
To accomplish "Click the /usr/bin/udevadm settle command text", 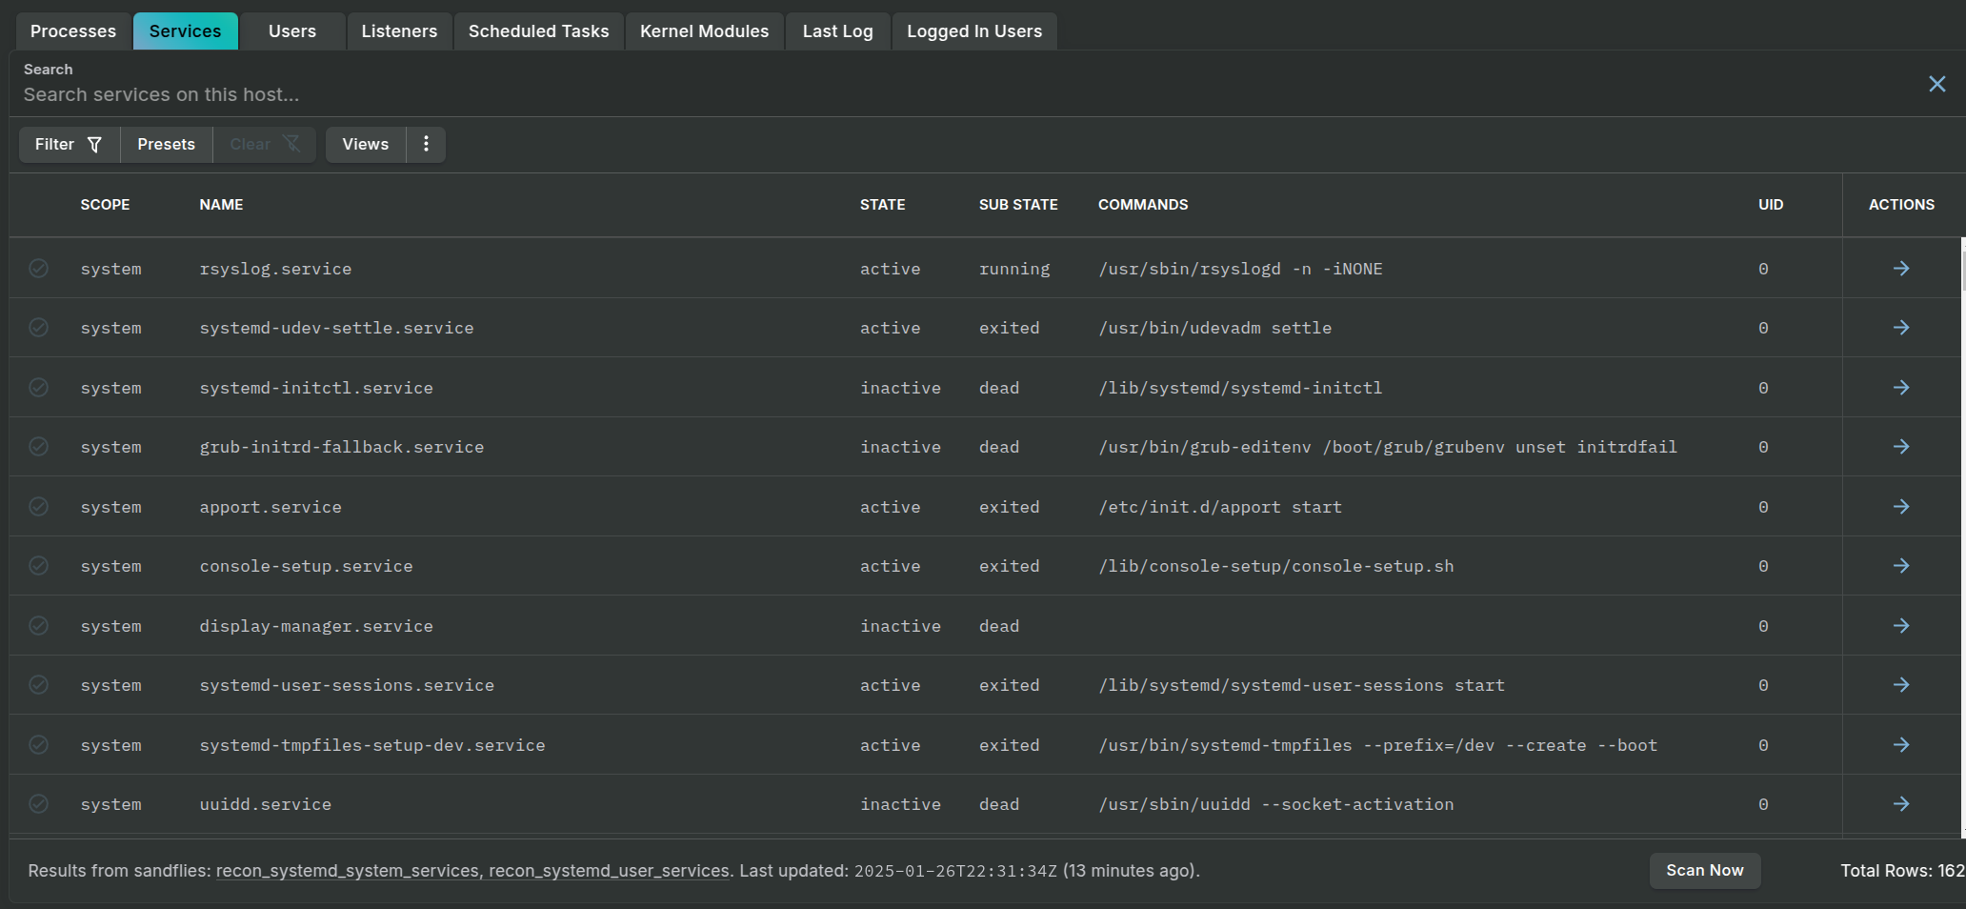I will [1215, 328].
